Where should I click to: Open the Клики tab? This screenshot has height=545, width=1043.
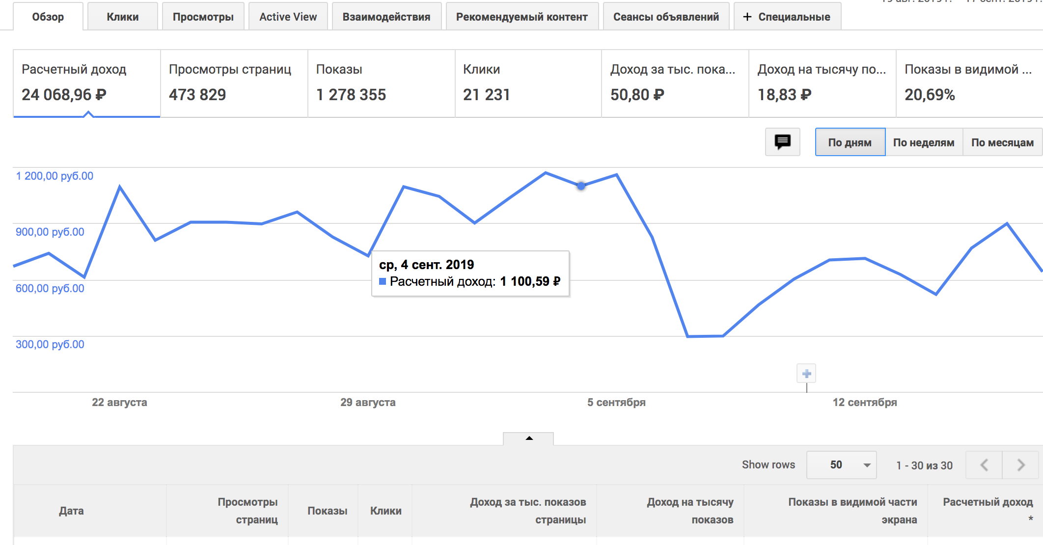coord(122,17)
